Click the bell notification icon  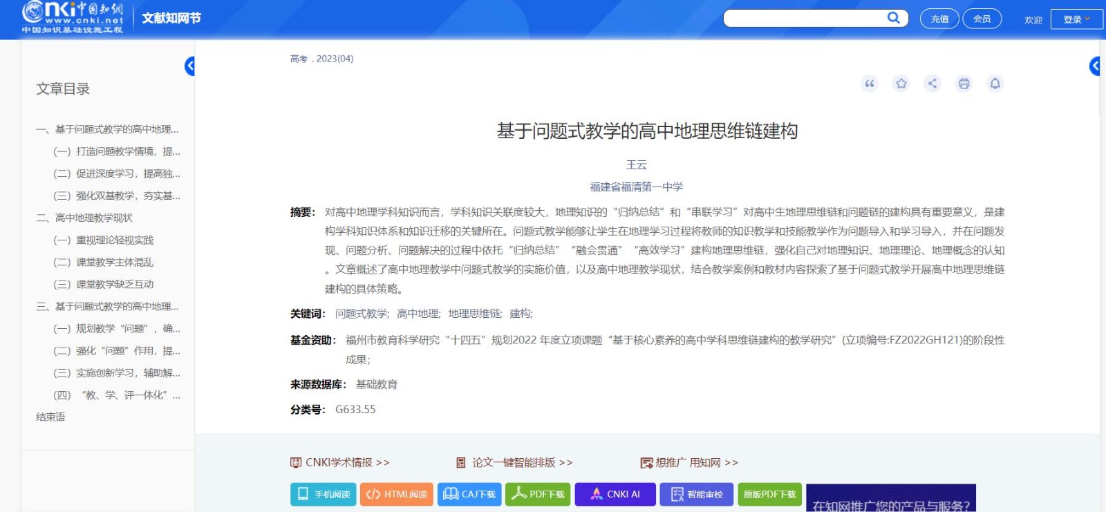click(x=995, y=84)
